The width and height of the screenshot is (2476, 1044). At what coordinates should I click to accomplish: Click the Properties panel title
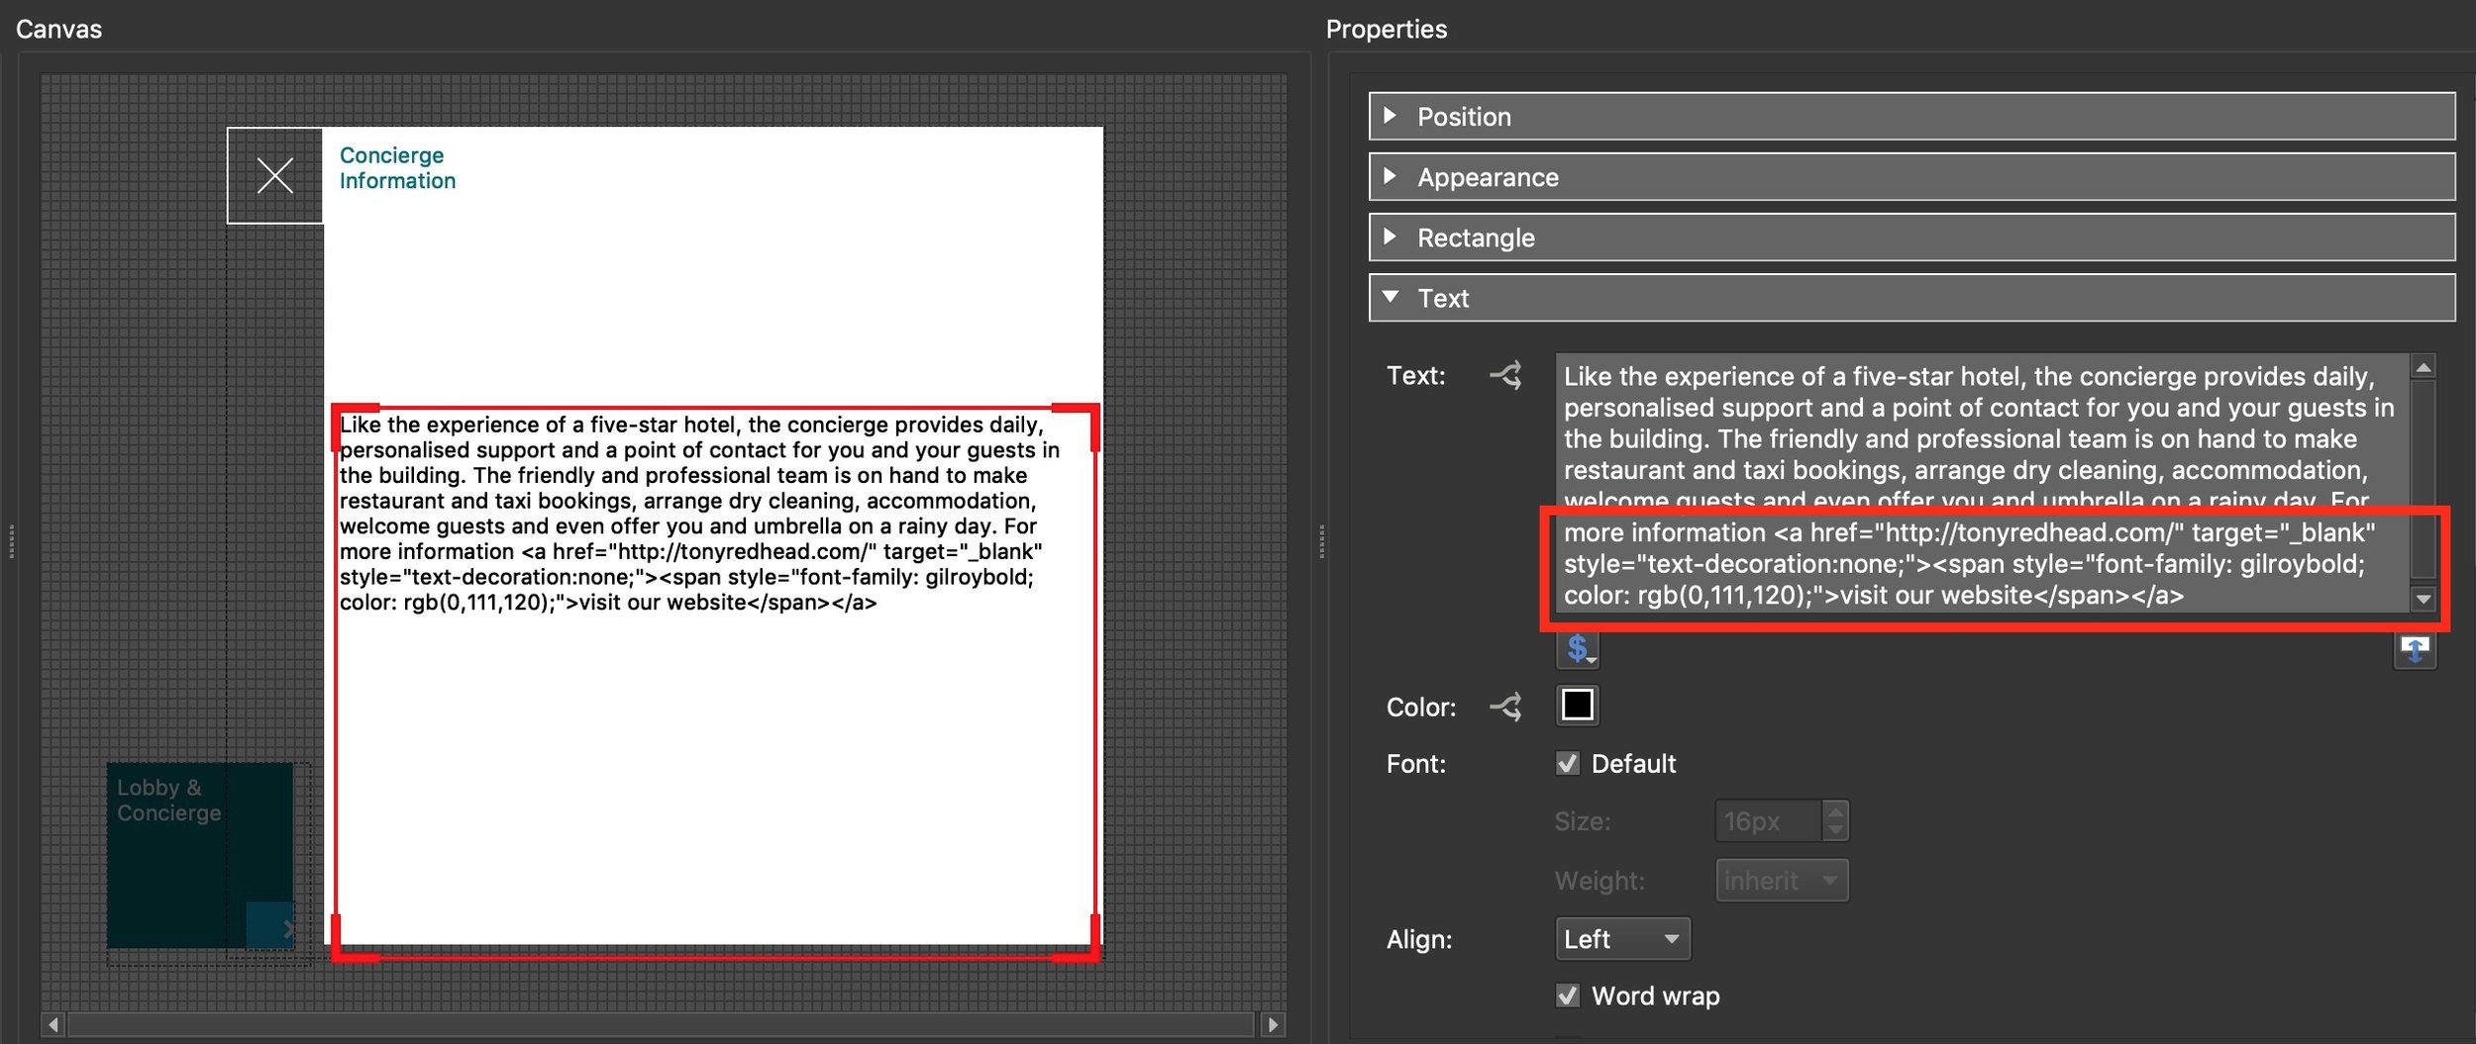[x=1387, y=29]
